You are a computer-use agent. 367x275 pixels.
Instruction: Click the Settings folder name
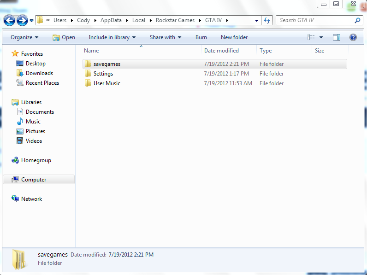(x=103, y=74)
